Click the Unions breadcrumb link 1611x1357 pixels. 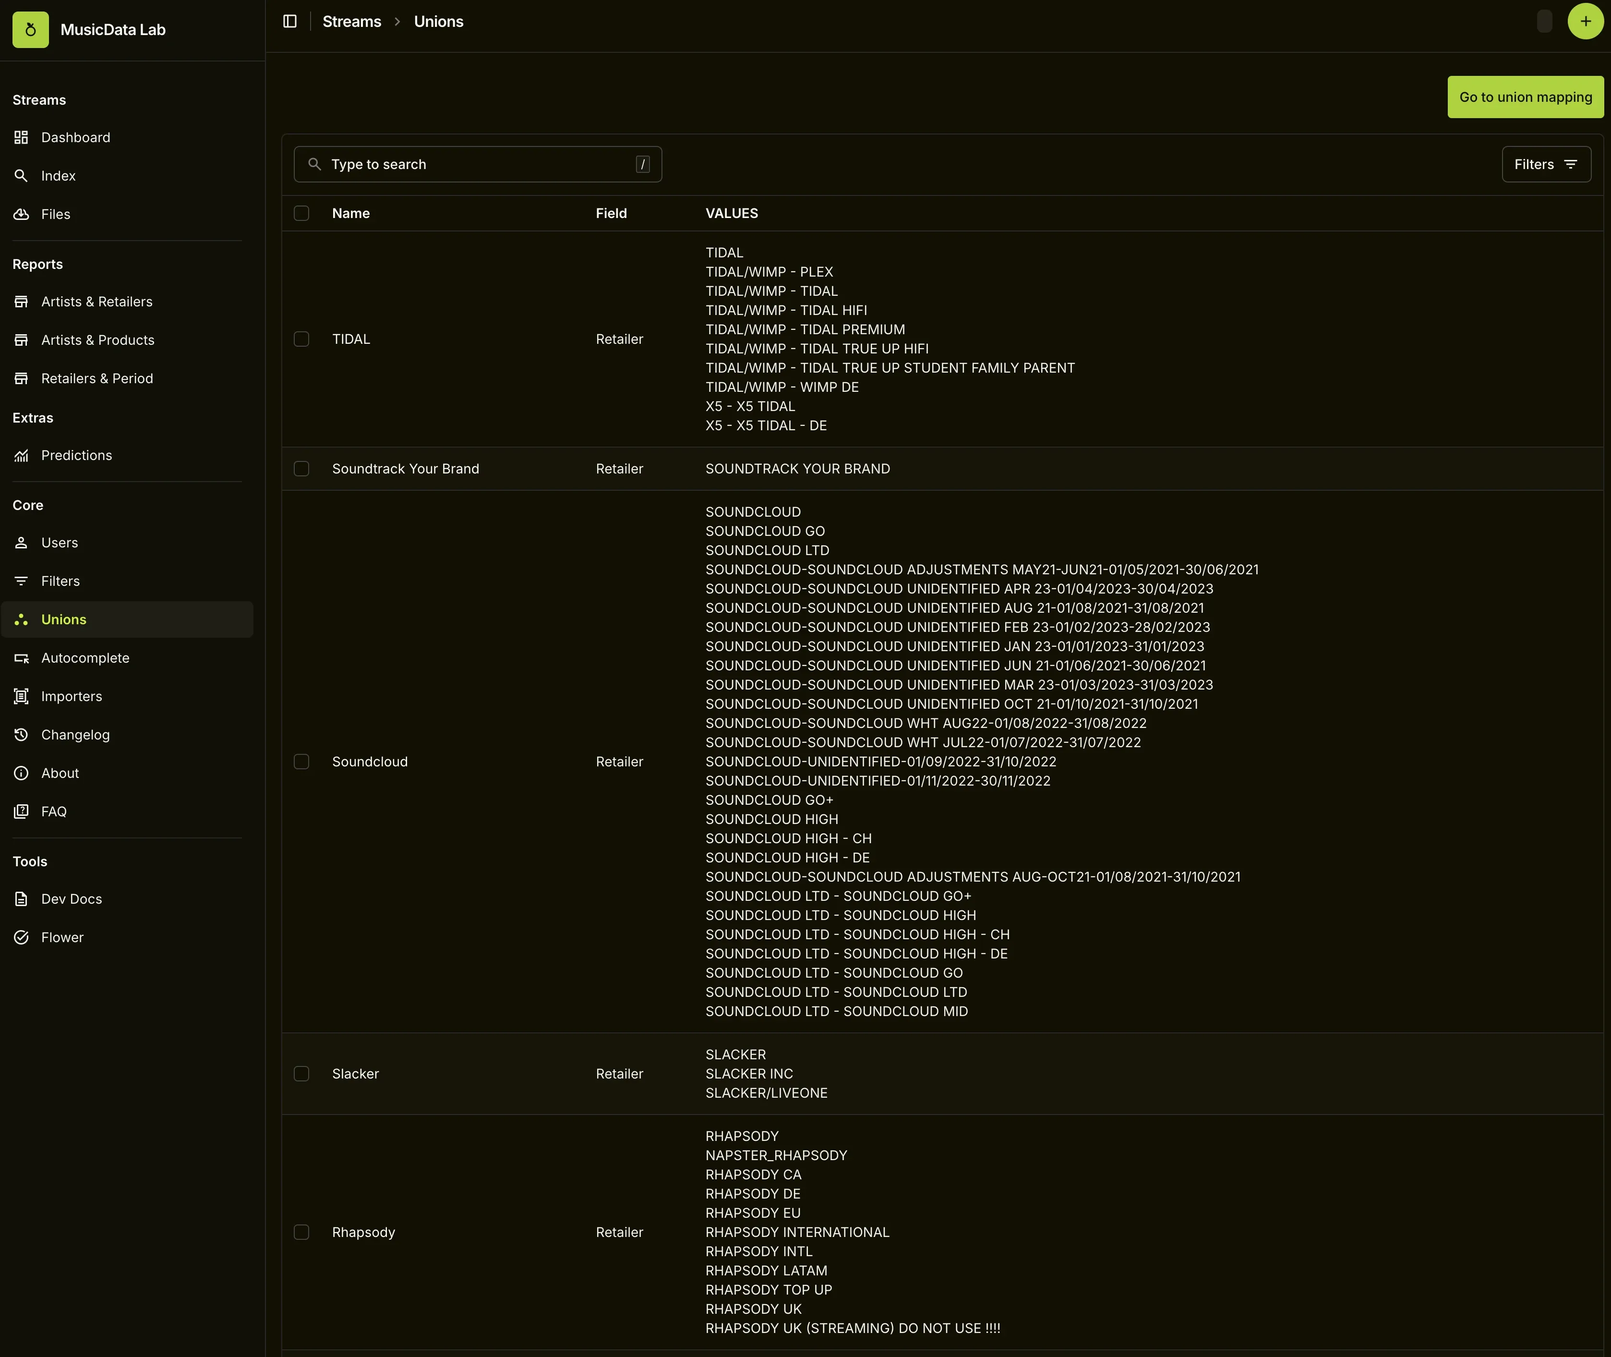[x=438, y=22]
